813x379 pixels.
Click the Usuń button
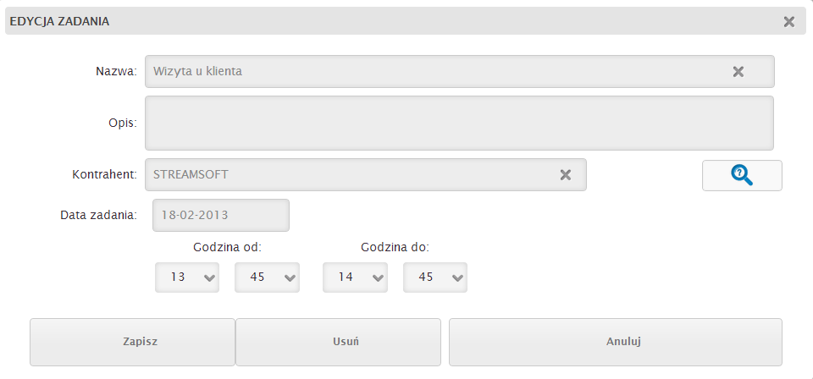tap(339, 343)
